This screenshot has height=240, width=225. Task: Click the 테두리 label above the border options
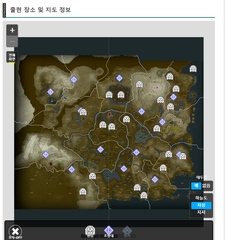[201, 177]
